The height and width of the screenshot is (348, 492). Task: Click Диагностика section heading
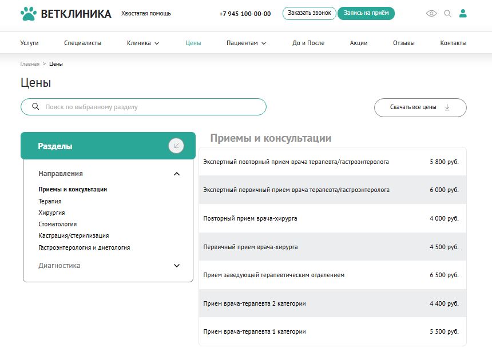[x=59, y=266]
